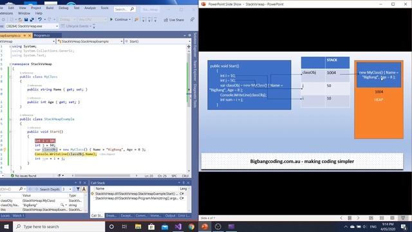The image size is (412, 232).
Task: Switch to the Locals tab
Action: (5, 216)
